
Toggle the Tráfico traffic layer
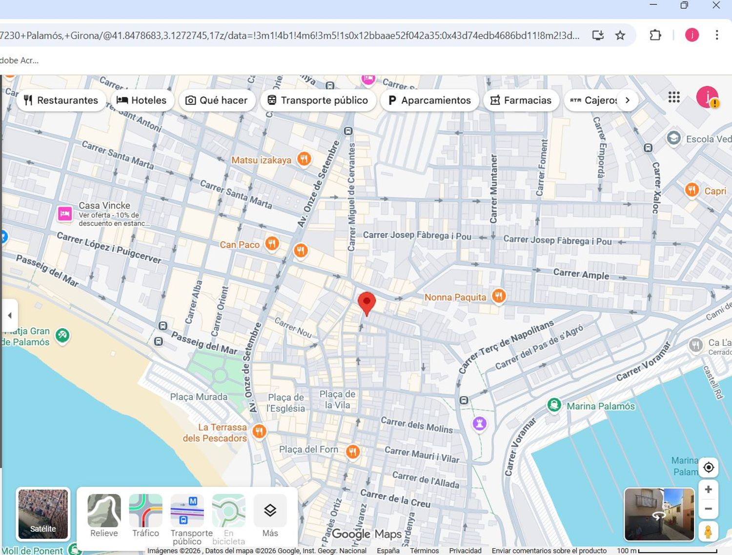[145, 516]
